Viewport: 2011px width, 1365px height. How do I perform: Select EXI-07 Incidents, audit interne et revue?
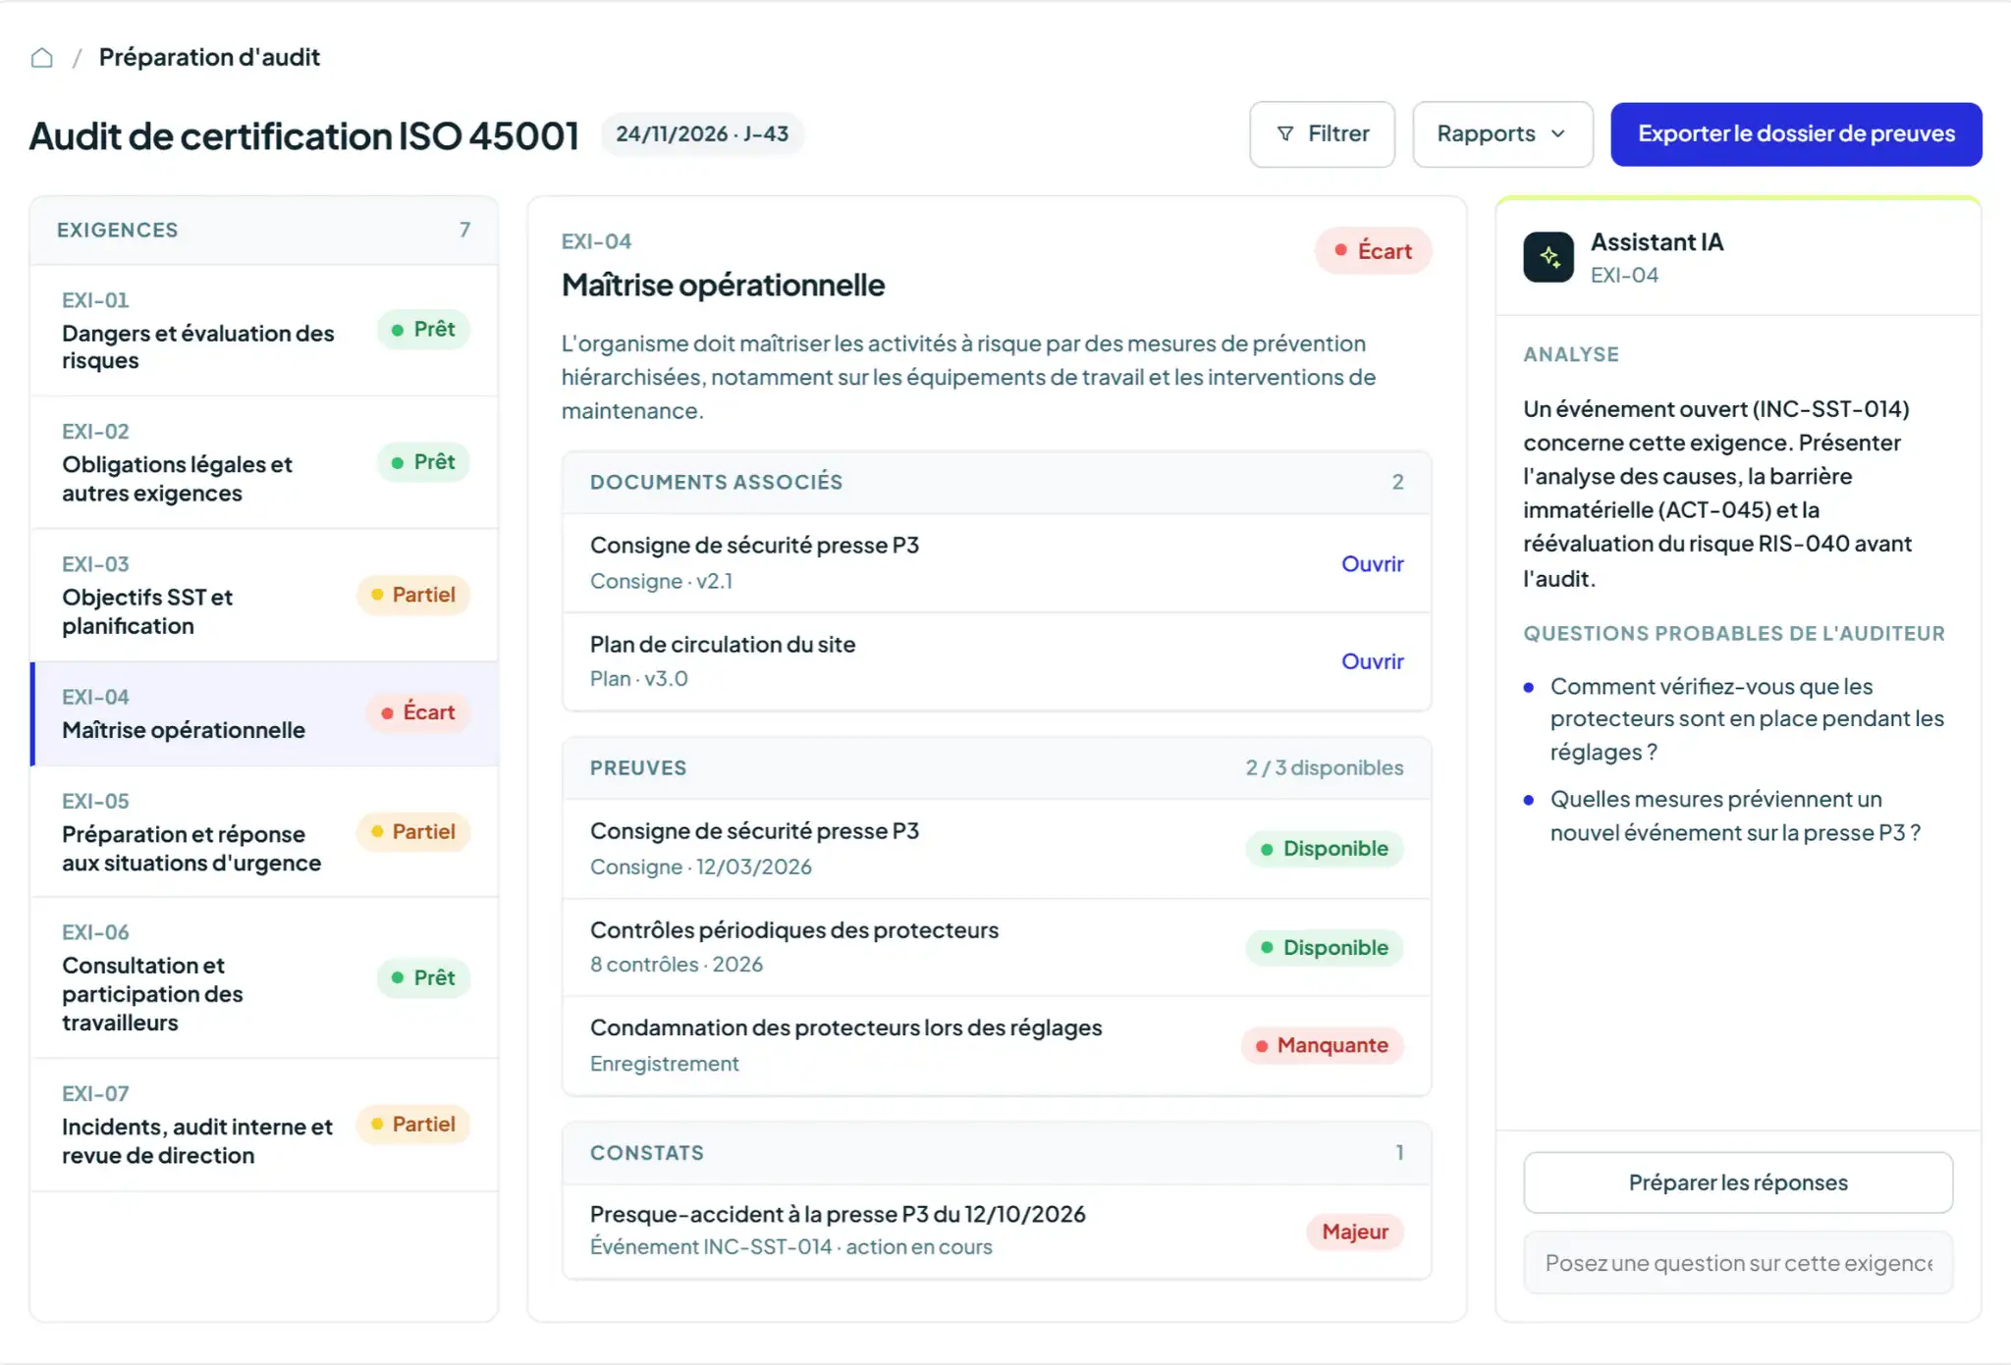[264, 1126]
